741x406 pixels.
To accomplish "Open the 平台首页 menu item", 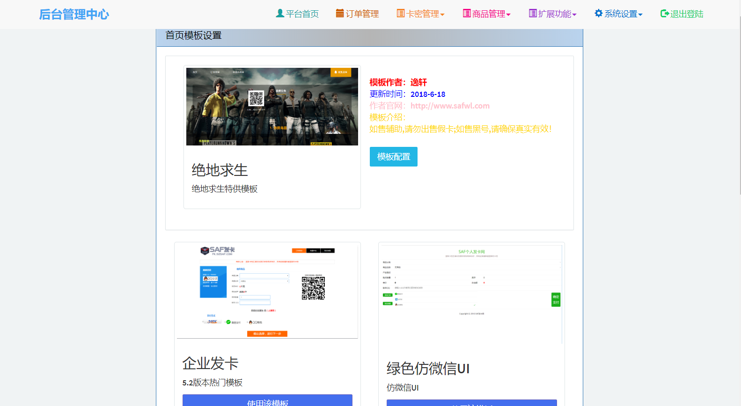I will 297,14.
